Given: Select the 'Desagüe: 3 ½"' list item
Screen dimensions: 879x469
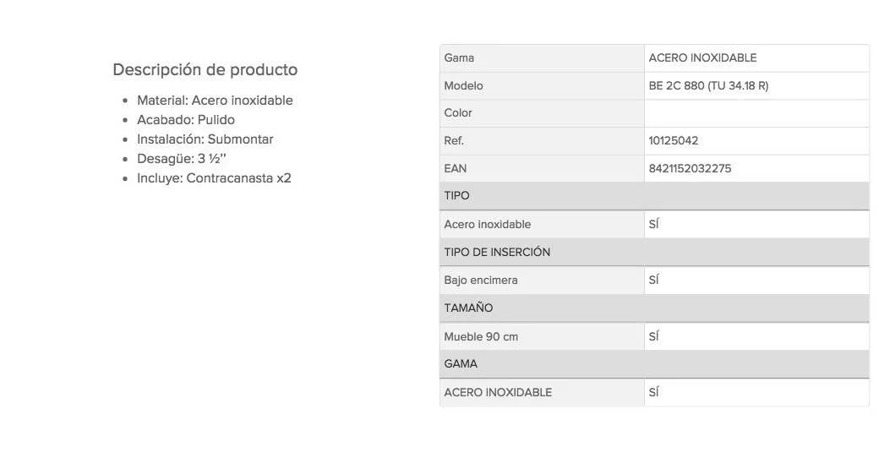Looking at the screenshot, I should (182, 159).
